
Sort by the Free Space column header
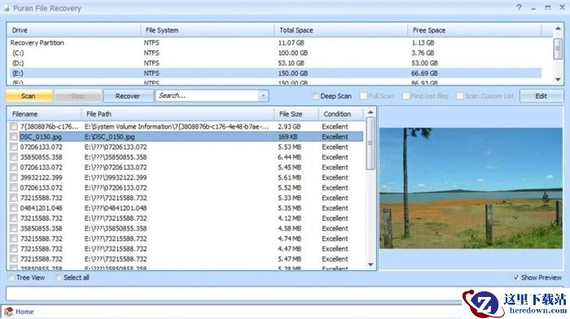point(475,30)
